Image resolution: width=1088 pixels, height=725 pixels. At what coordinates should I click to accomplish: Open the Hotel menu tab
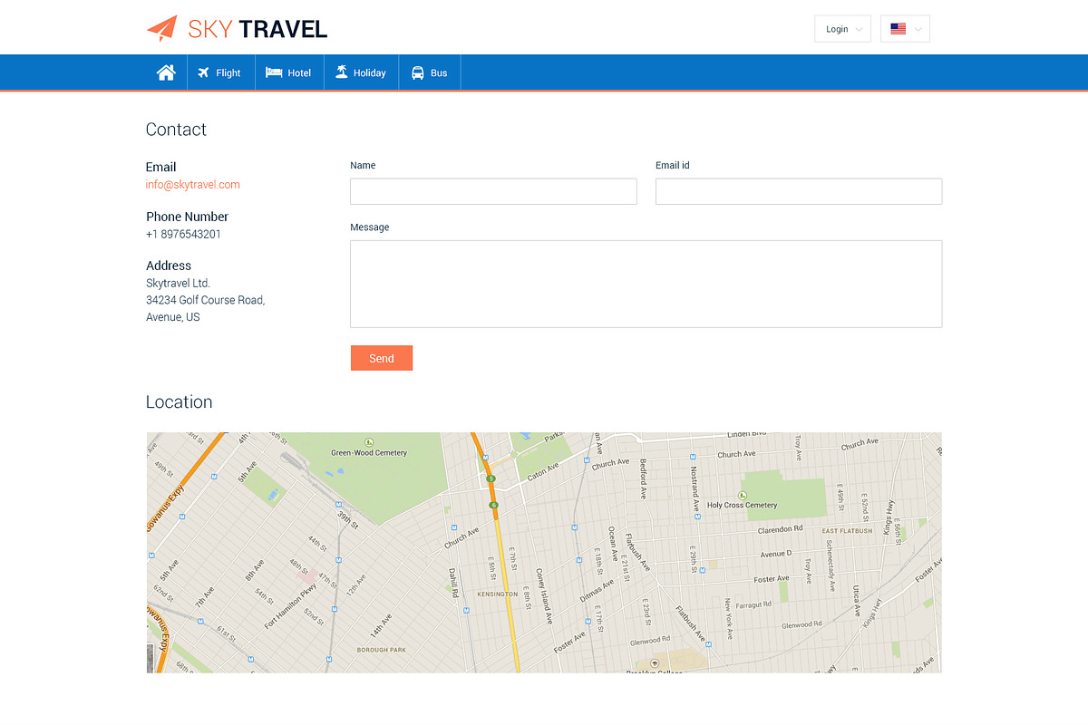point(289,72)
